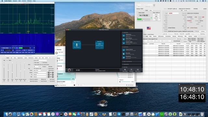Start recording in the Audio Hijack session
This screenshot has height=117, width=208.
point(69,70)
